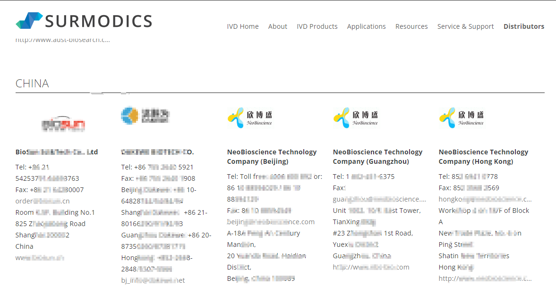Click the Fax line ending in 0007
The image size is (556, 287).
[x=50, y=190]
